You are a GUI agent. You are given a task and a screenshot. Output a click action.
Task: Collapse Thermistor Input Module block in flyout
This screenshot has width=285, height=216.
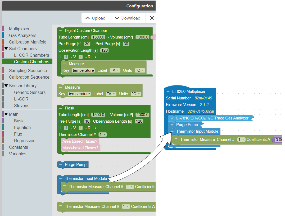click(x=61, y=179)
